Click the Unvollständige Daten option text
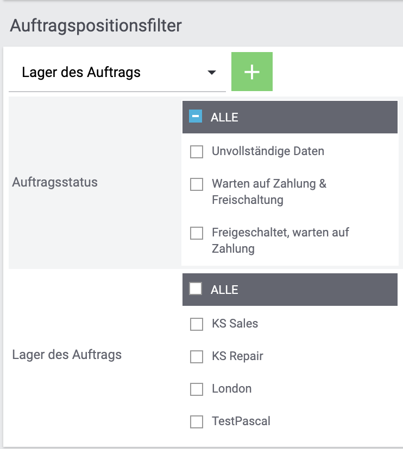Viewport: 403px width, 449px height. click(x=268, y=151)
